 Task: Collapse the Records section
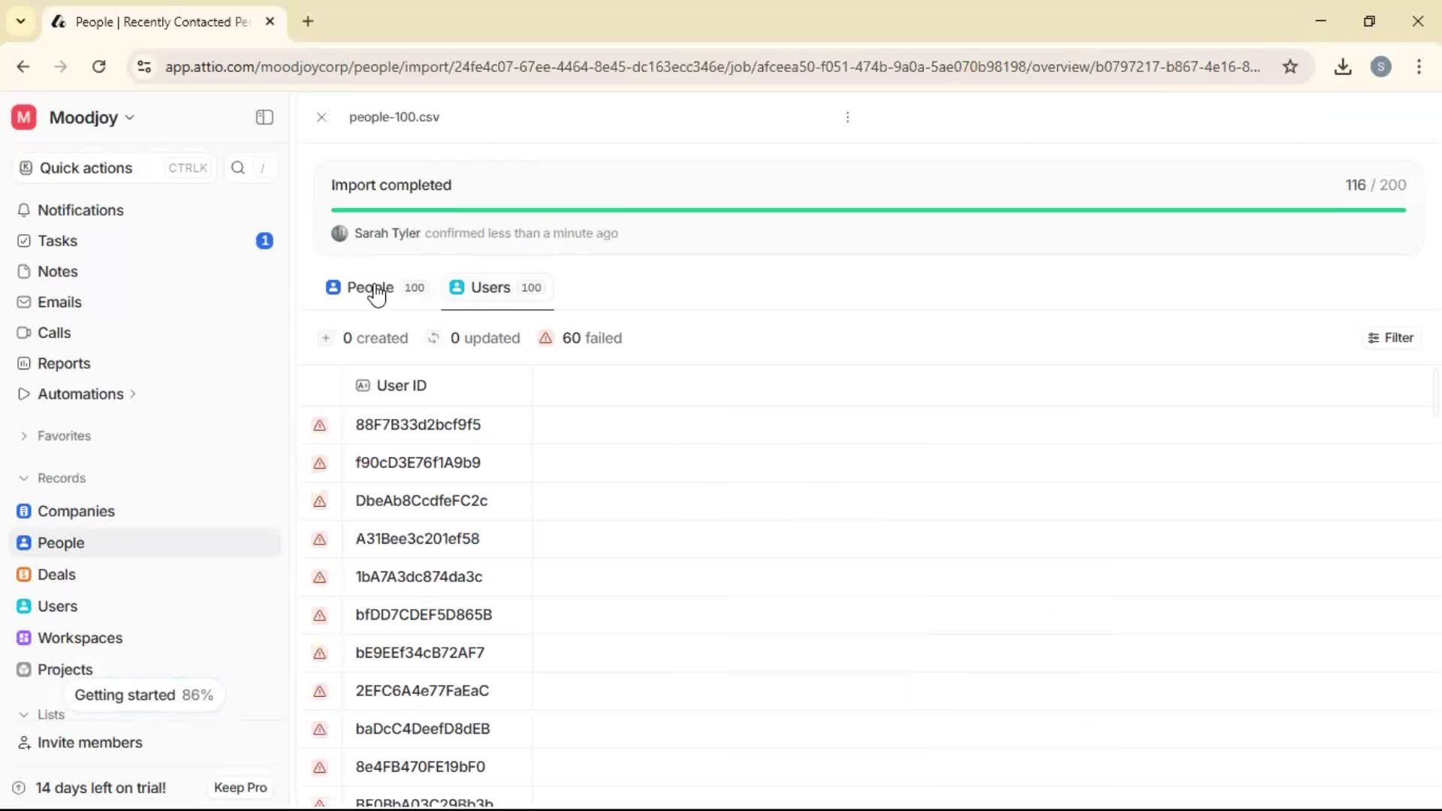pyautogui.click(x=25, y=478)
